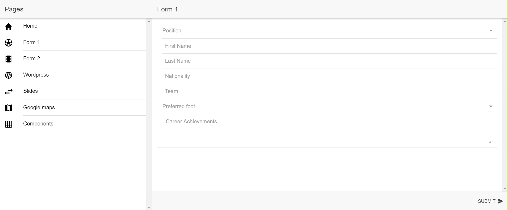Viewport: 508px width, 210px height.
Task: Click the Team input field
Action: click(329, 91)
